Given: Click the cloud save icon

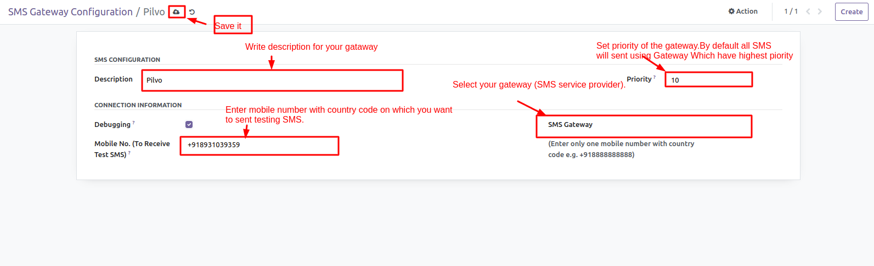Looking at the screenshot, I should click(x=176, y=11).
